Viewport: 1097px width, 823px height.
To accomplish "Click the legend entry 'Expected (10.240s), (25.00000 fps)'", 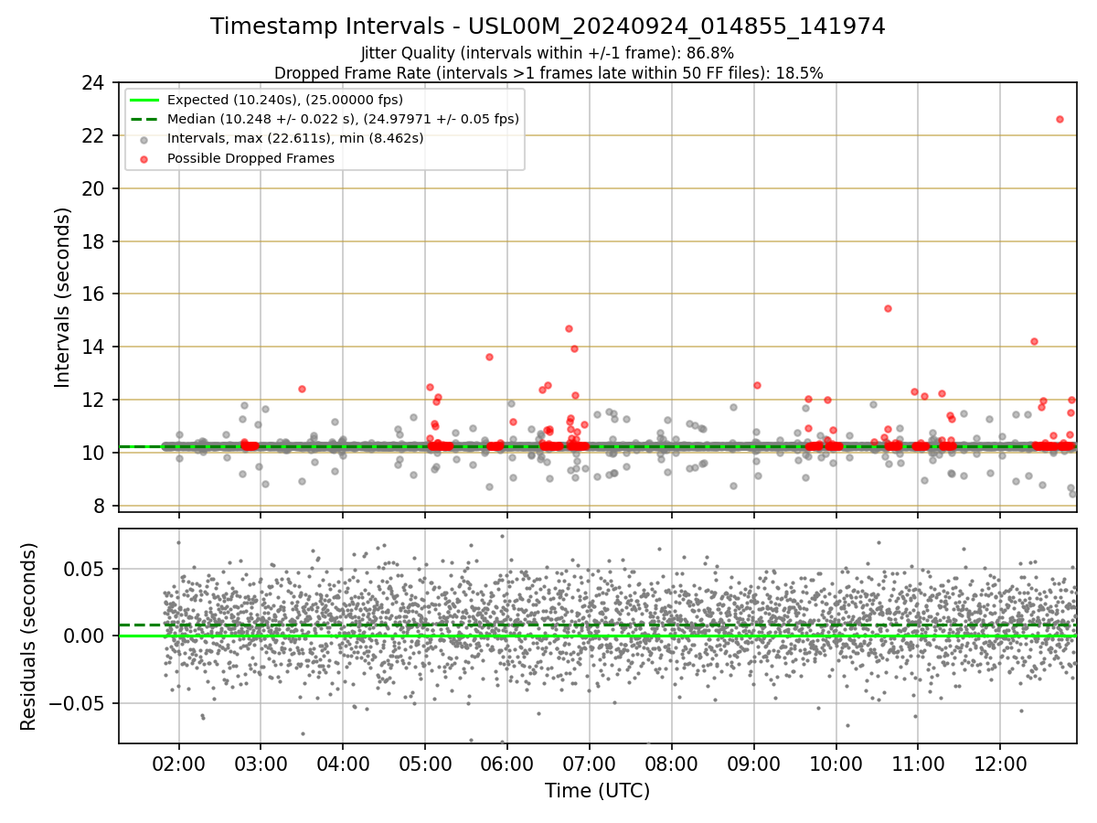I will [284, 100].
